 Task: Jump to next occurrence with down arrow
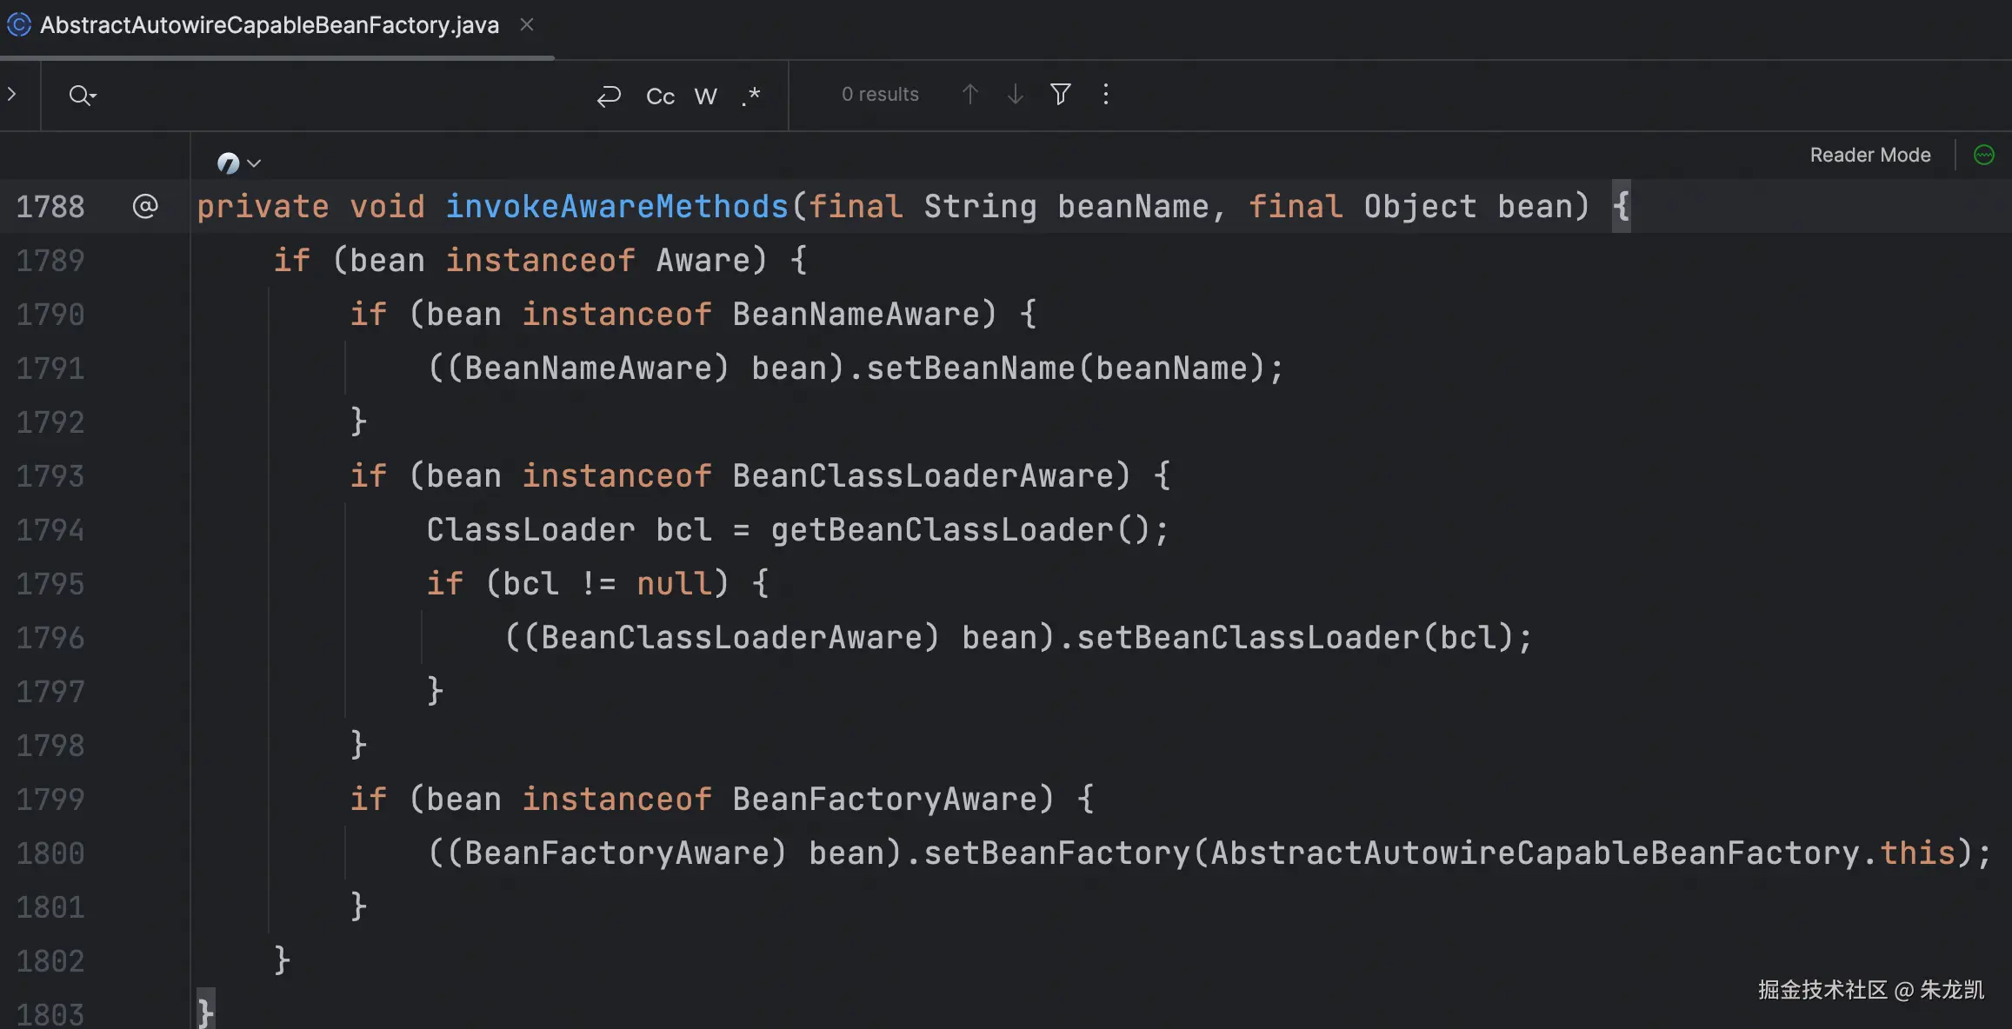(x=1015, y=94)
